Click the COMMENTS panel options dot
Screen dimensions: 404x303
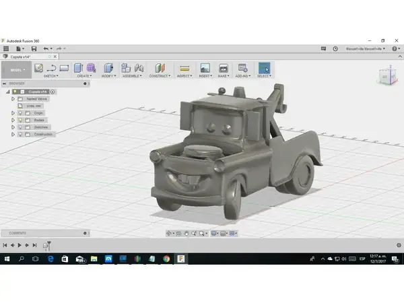(85, 233)
